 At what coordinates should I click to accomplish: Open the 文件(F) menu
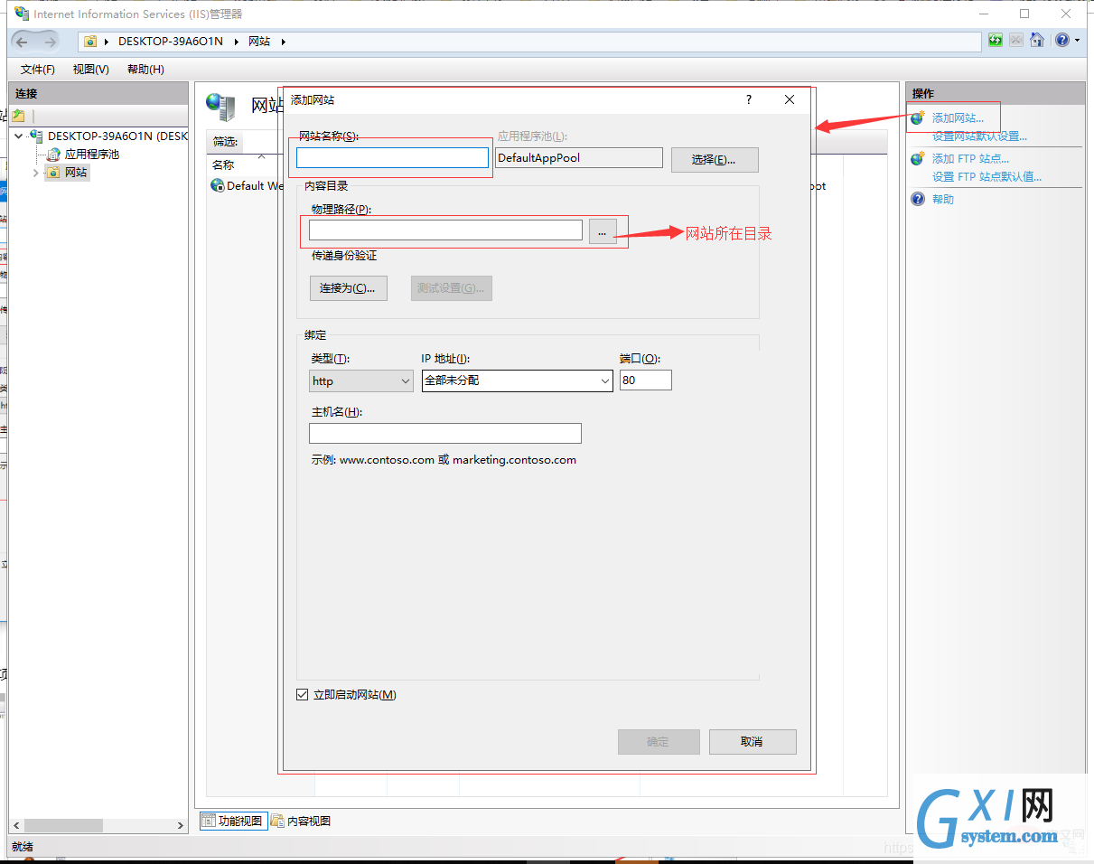tap(38, 70)
